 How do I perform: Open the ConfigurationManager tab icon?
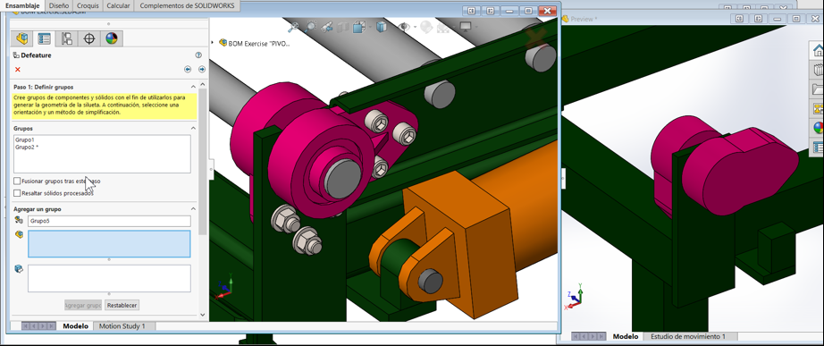coord(67,38)
